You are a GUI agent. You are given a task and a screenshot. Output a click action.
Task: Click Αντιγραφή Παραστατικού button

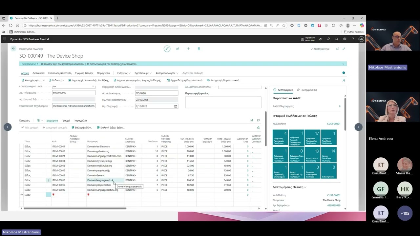click(x=223, y=80)
